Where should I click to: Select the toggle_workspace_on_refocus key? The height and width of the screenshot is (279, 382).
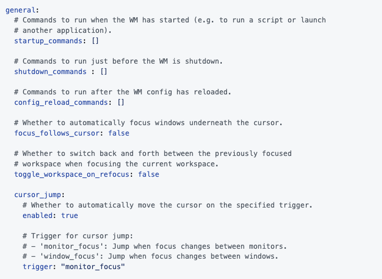pyautogui.click(x=71, y=174)
